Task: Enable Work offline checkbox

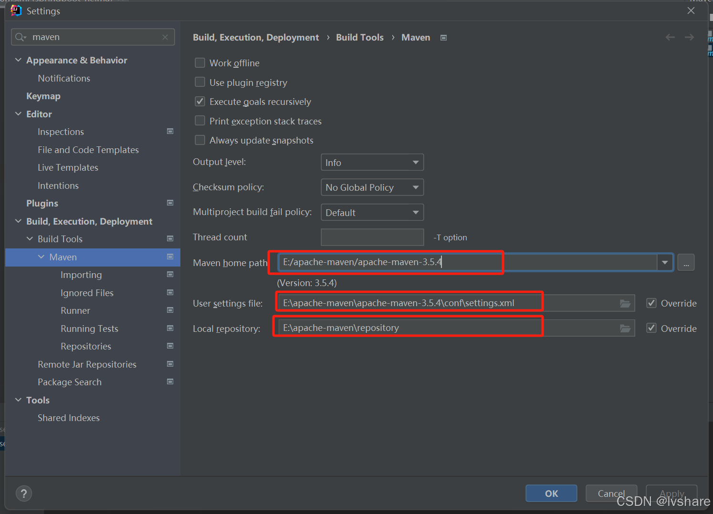Action: pyautogui.click(x=200, y=63)
